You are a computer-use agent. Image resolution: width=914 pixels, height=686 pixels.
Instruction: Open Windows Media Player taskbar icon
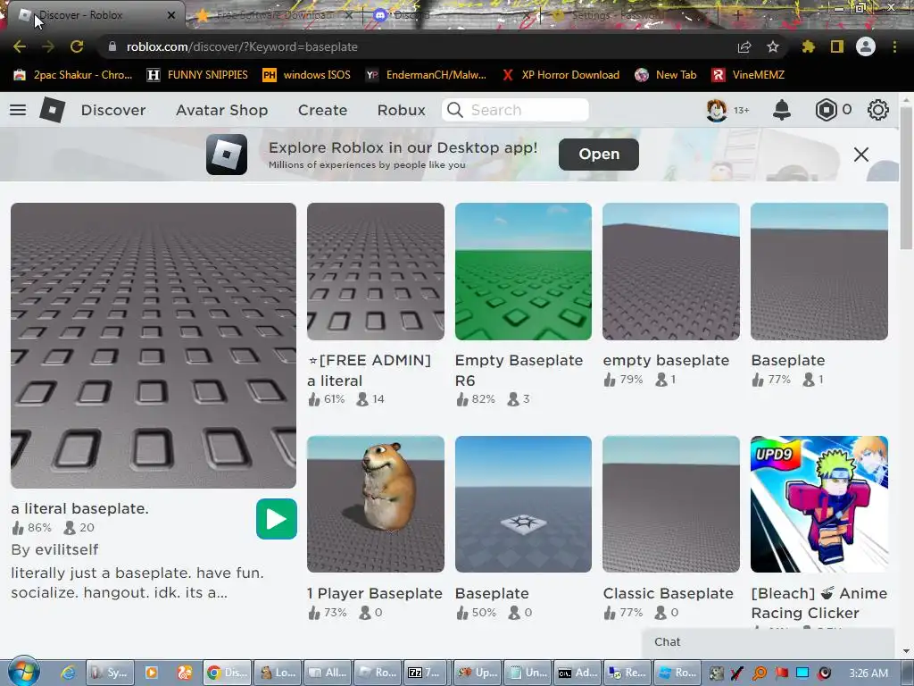click(x=151, y=673)
